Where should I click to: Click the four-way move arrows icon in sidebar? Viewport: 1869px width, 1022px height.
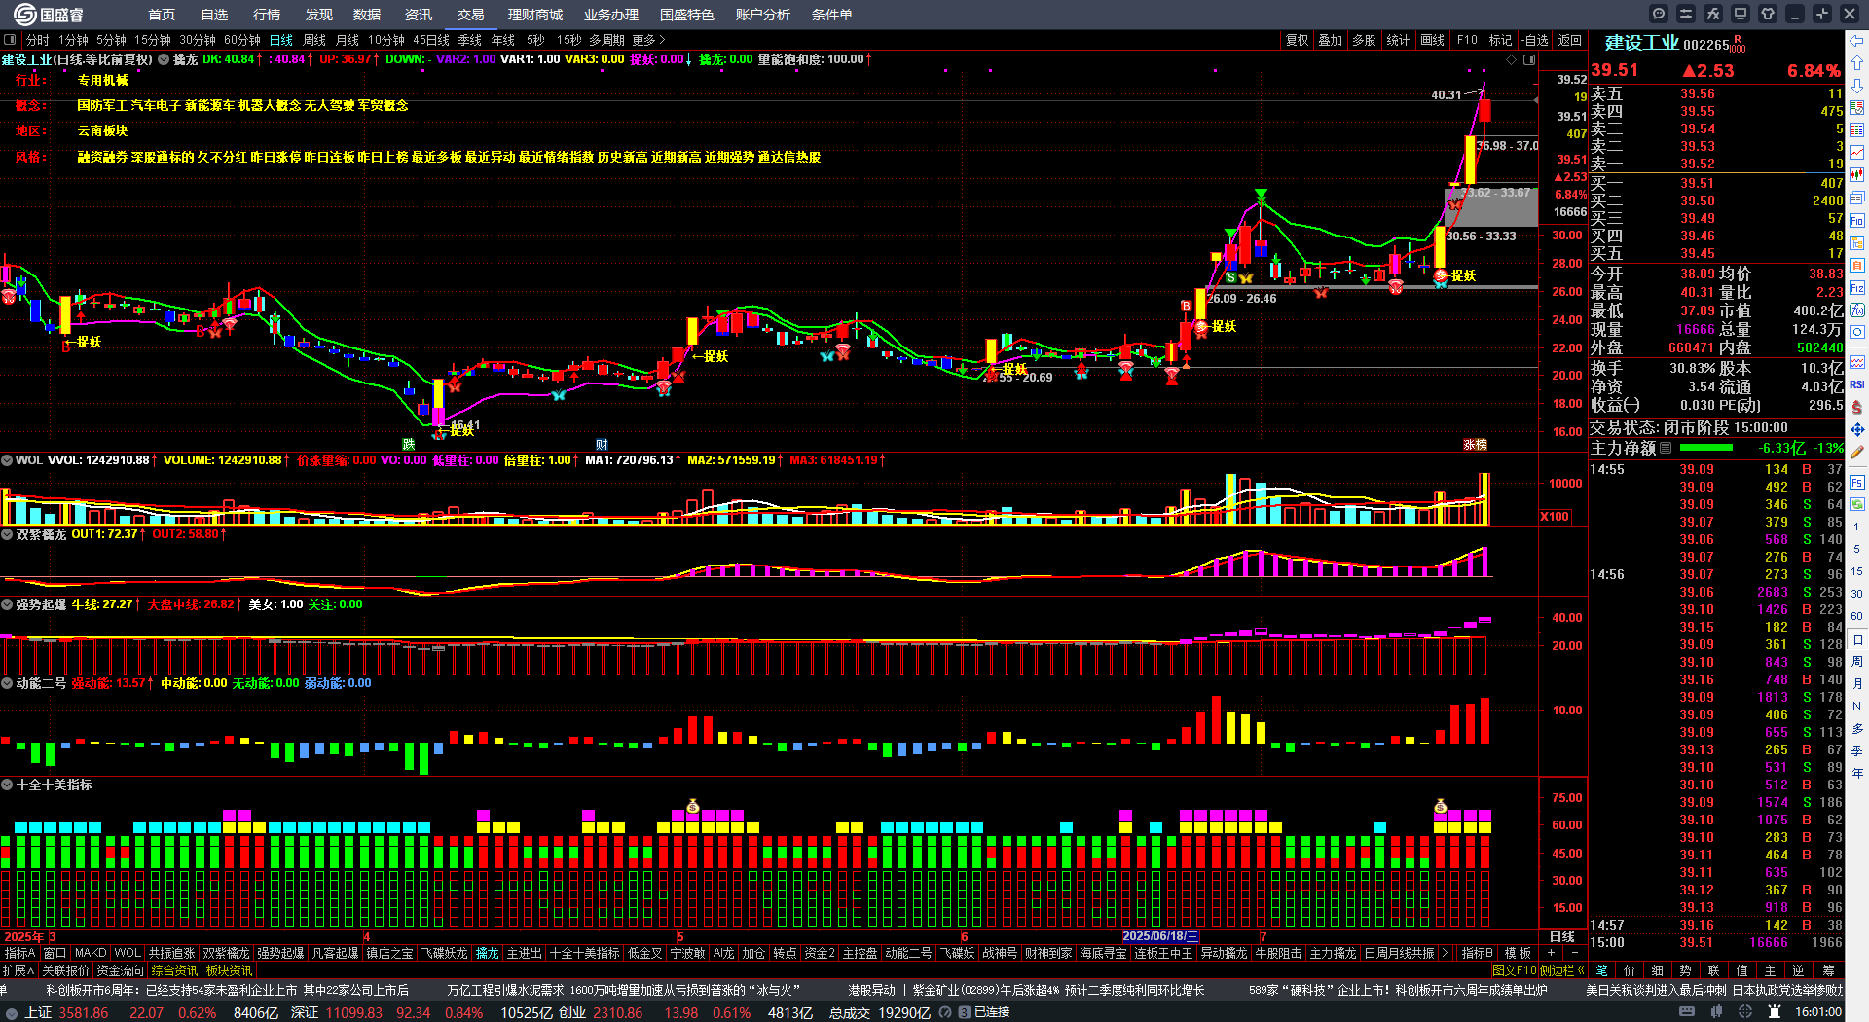pyautogui.click(x=1857, y=429)
